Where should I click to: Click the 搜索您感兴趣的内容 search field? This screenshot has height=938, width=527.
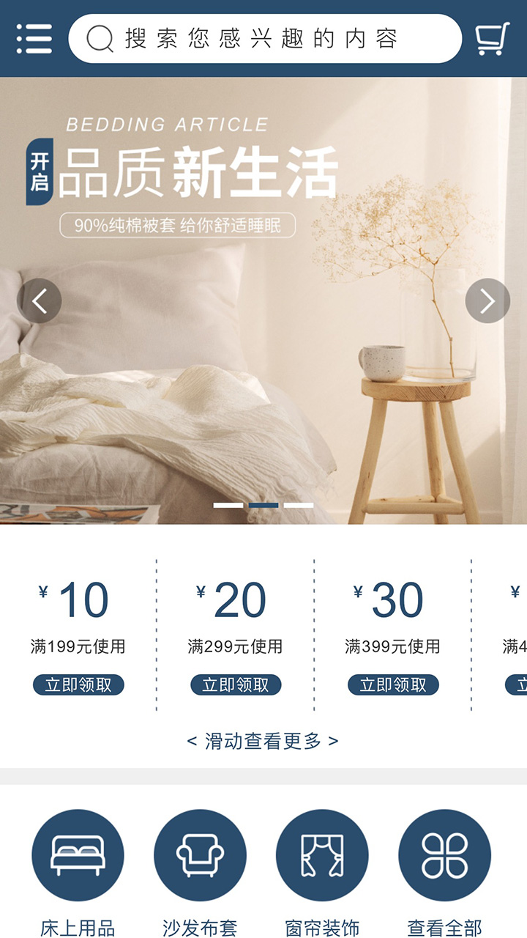click(265, 39)
